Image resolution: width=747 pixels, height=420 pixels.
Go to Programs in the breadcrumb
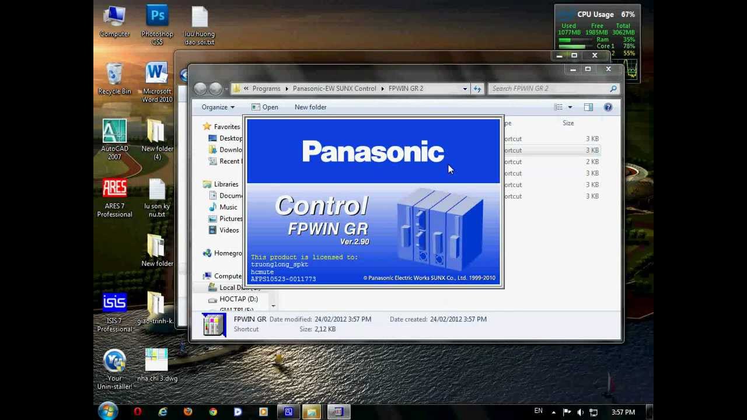[267, 89]
